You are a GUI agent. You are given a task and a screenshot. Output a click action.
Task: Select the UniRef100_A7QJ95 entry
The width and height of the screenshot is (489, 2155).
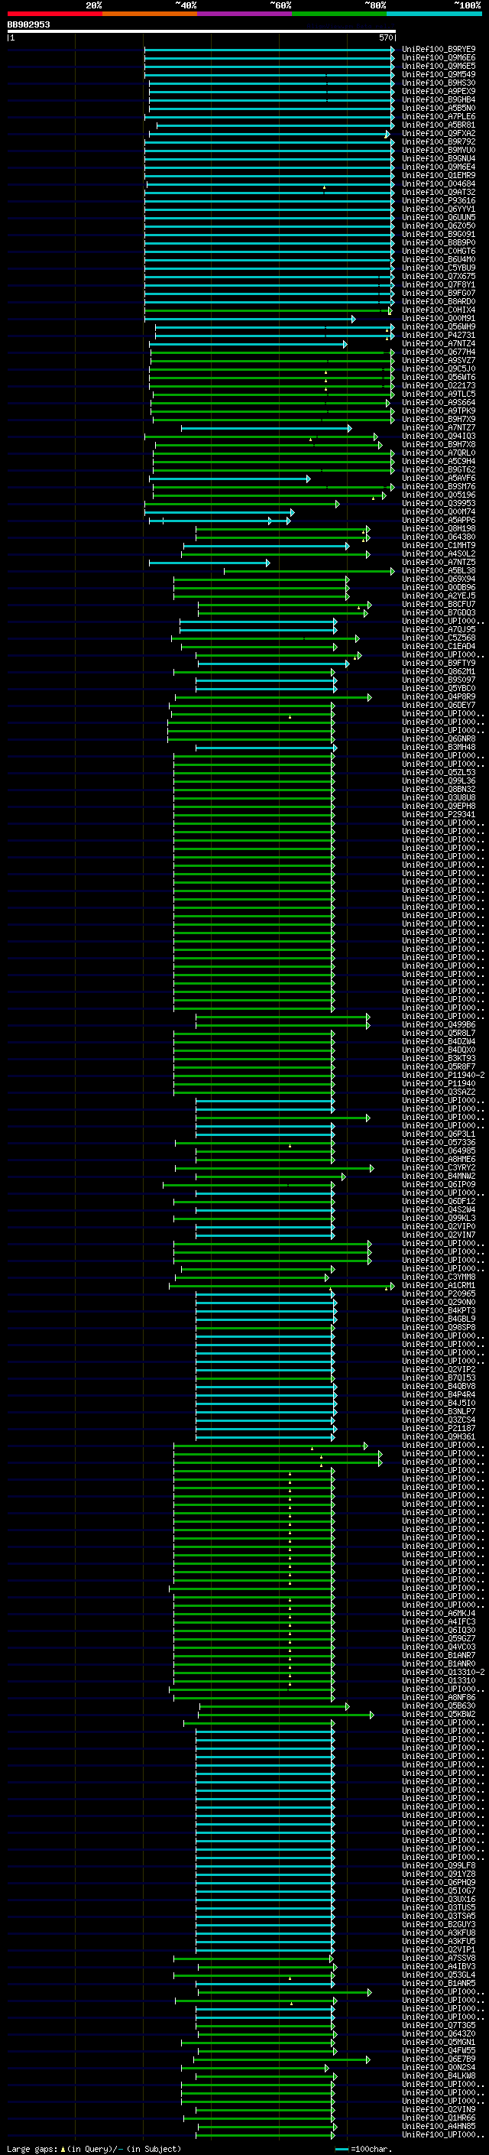coord(438,629)
